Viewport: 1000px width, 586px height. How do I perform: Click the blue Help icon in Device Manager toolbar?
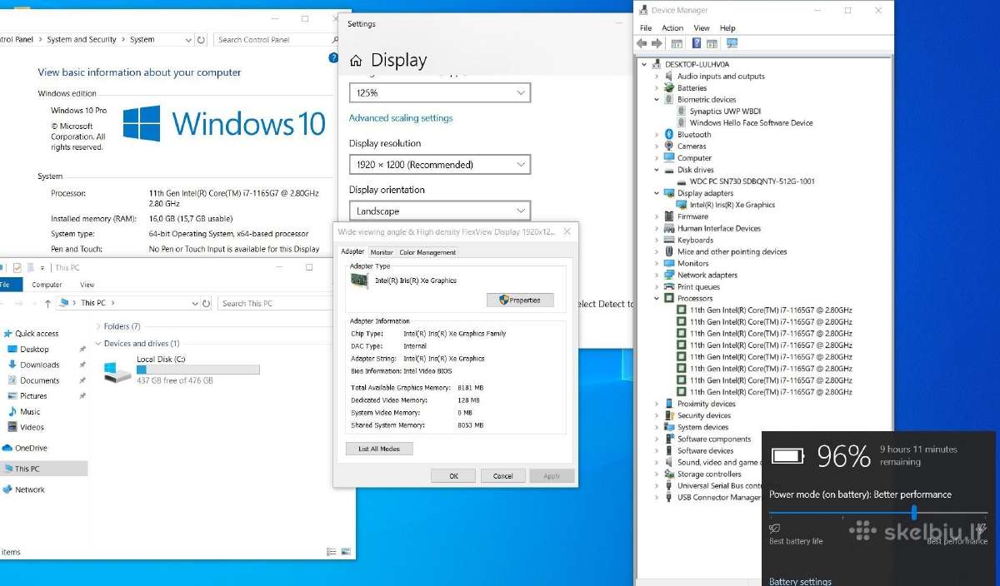(x=697, y=43)
